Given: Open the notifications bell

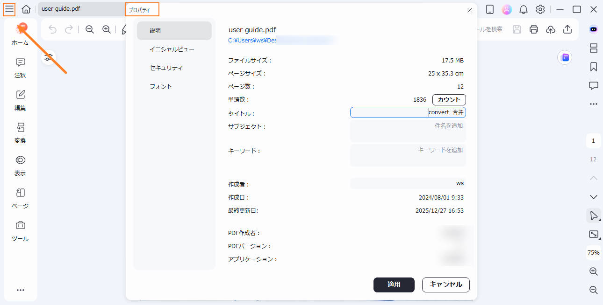Looking at the screenshot, I should click(x=523, y=9).
